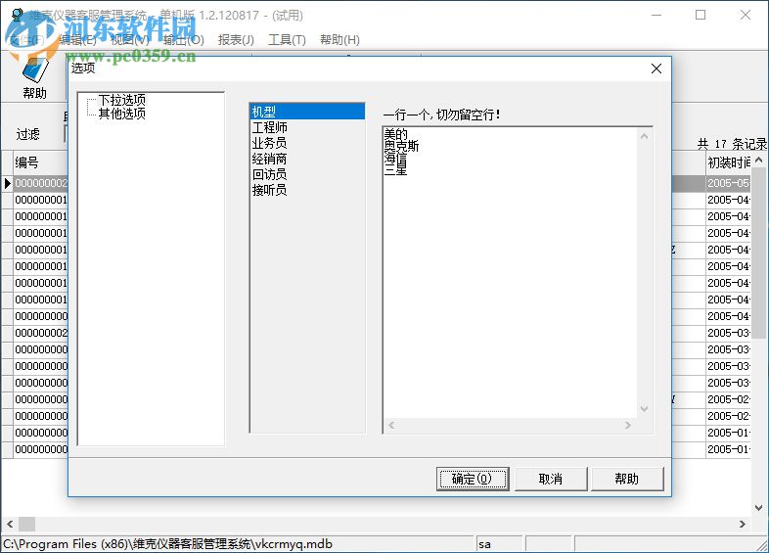The image size is (769, 553).
Task: Select 下拉选项 in the options tree
Action: (121, 100)
